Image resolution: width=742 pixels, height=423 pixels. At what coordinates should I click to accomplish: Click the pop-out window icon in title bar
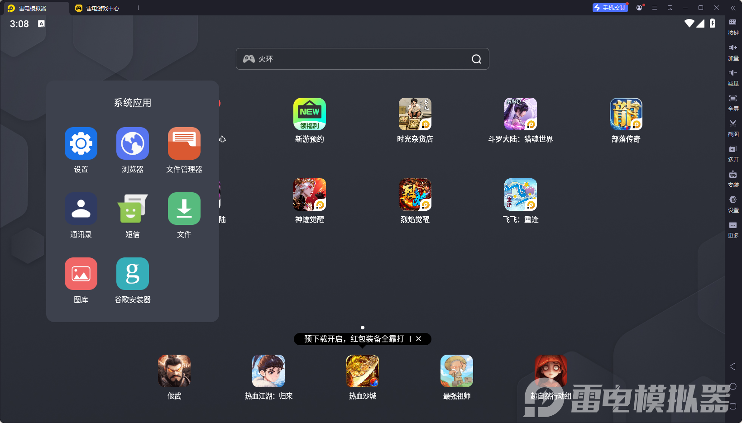[x=670, y=8]
